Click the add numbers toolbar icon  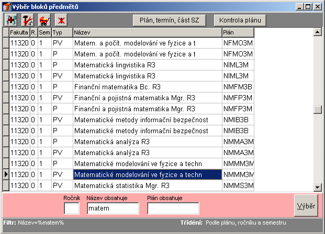click(11, 20)
